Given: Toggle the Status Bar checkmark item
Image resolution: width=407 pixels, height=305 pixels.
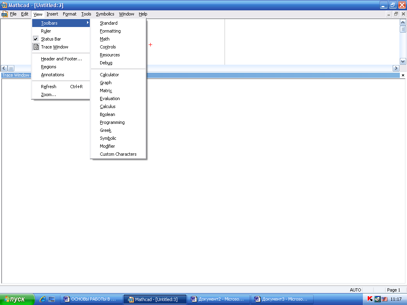Looking at the screenshot, I should 61,39.
